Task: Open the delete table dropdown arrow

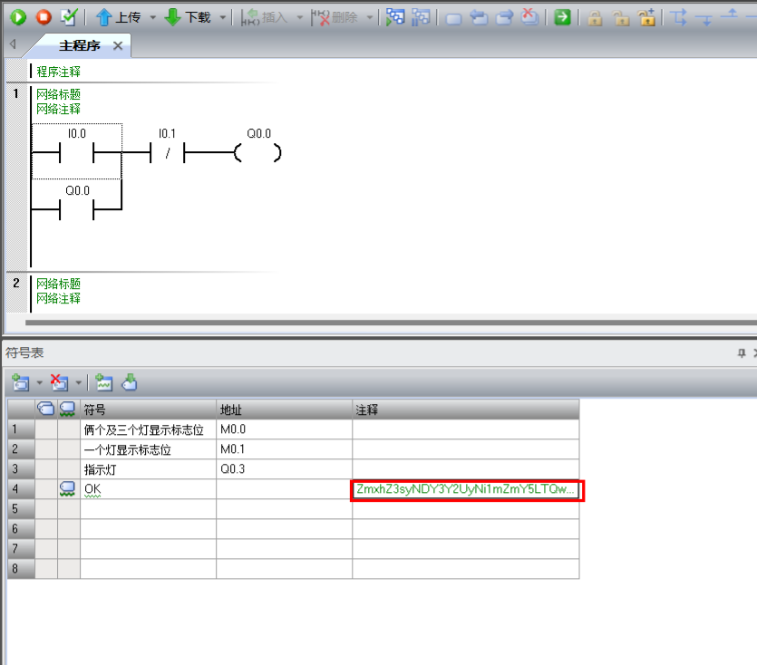Action: (78, 383)
